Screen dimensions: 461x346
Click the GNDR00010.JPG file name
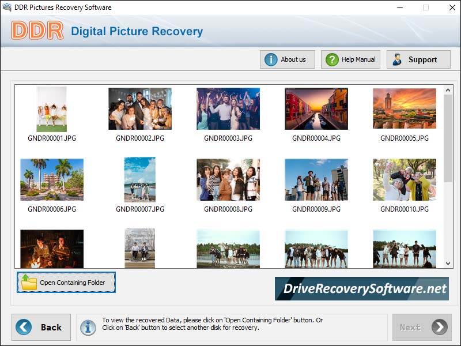pos(405,209)
